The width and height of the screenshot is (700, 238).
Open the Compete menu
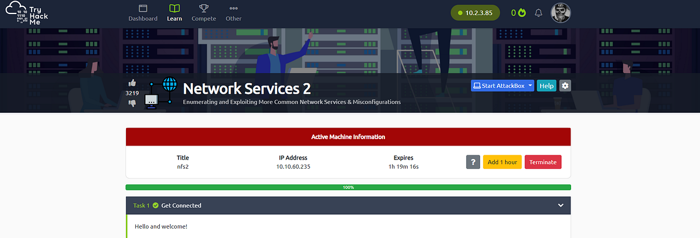tap(204, 13)
